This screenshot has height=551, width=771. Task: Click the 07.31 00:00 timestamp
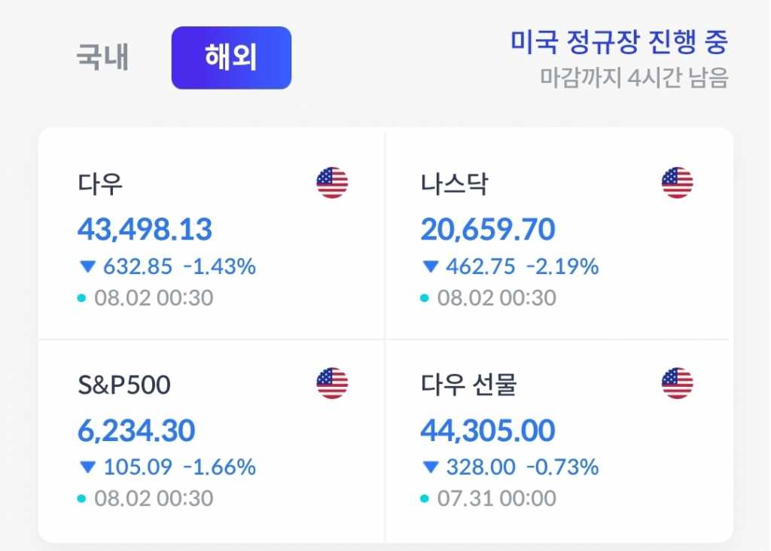497,498
